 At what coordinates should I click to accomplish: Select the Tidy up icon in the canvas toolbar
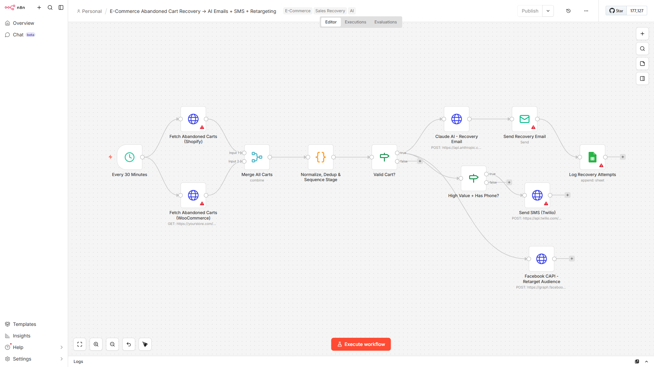coord(145,344)
